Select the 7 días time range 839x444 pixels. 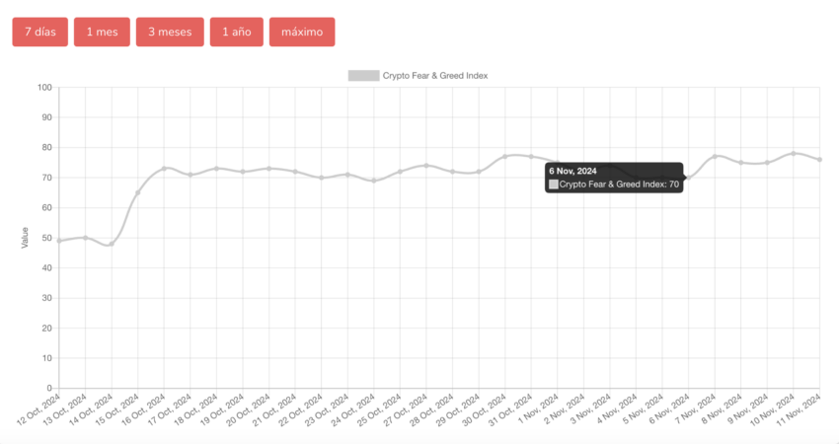pos(40,33)
